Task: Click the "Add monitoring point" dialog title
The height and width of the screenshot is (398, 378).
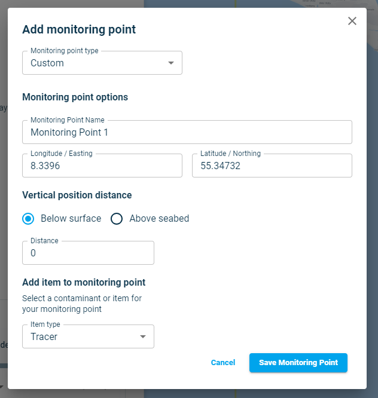Action: click(x=79, y=29)
